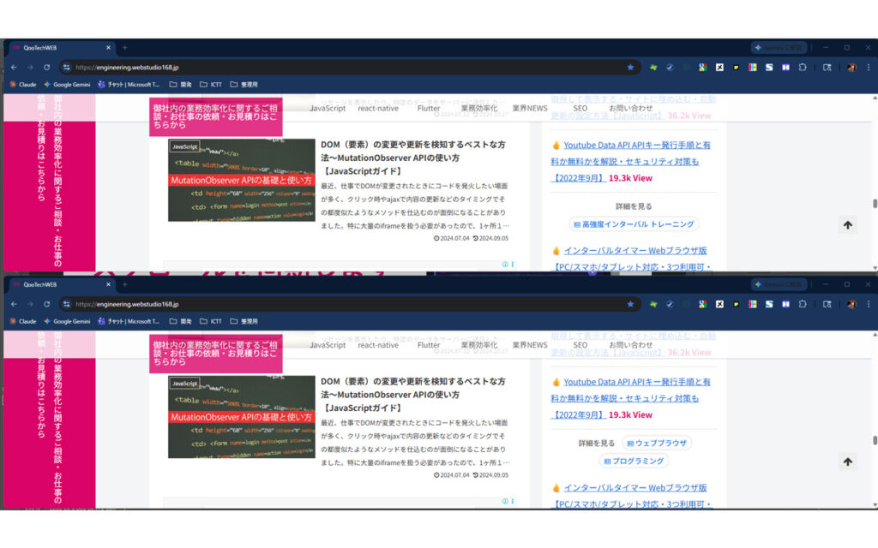The width and height of the screenshot is (878, 548).
Task: Open the Microsoft Teams chat bookmark in the upper window
Action: pos(129,85)
